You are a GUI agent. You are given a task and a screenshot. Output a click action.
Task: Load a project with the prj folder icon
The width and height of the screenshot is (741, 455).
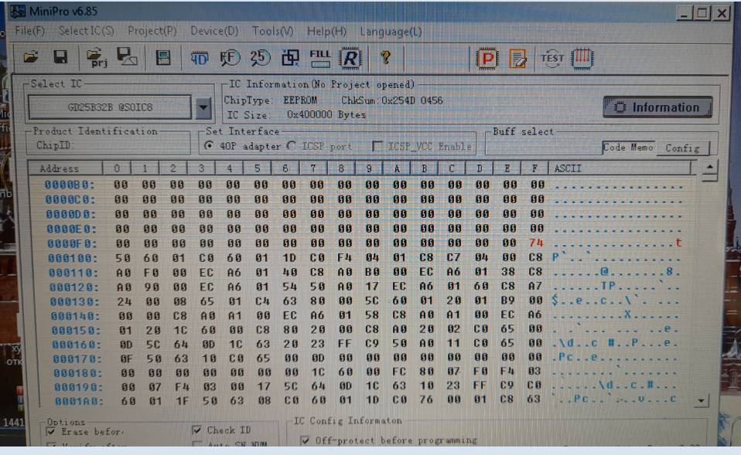click(x=97, y=58)
